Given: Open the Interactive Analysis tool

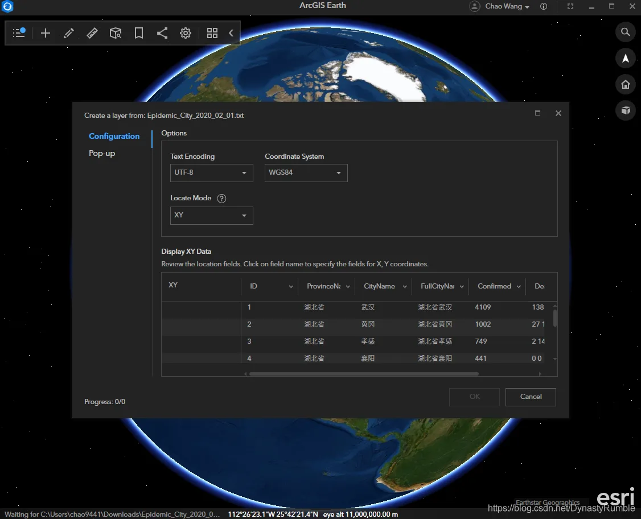Looking at the screenshot, I should tap(116, 33).
